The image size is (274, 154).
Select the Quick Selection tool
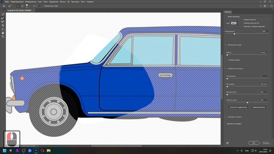tap(3, 14)
